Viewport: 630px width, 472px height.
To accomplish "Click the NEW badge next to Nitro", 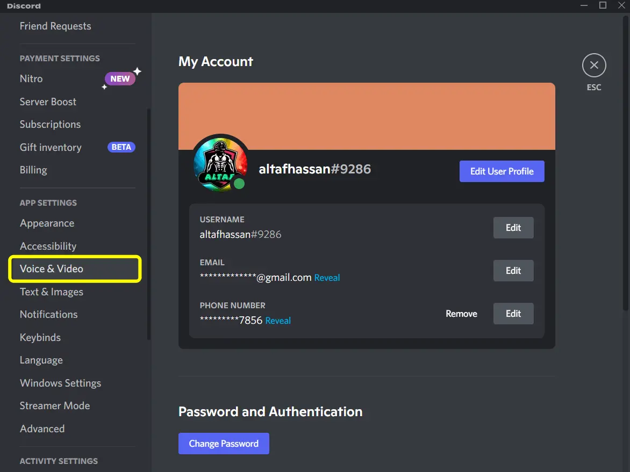I will (x=119, y=78).
